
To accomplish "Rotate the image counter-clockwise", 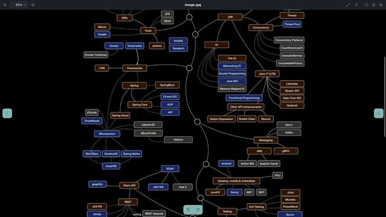I will click(188, 210).
